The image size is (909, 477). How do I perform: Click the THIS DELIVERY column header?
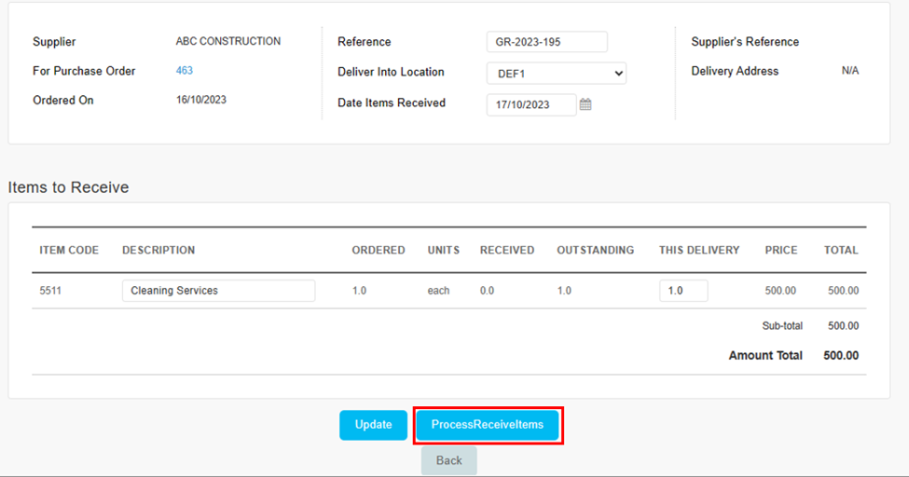point(699,251)
